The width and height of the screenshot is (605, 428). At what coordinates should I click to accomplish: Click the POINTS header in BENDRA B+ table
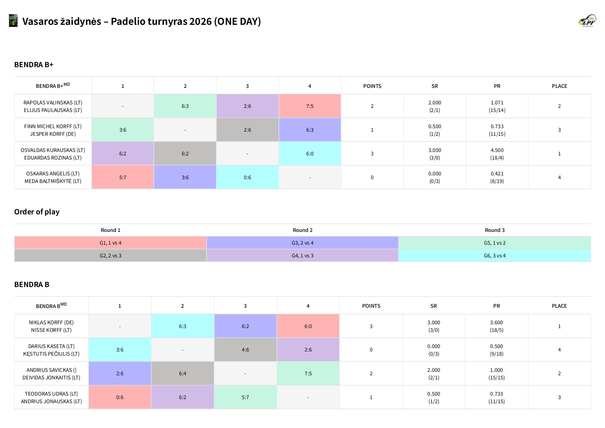(372, 86)
